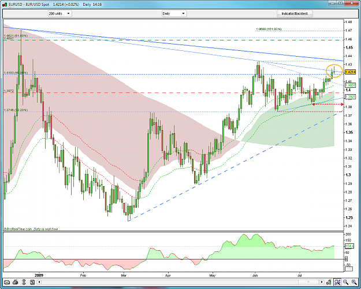Click the 1.35 price axis label
Image resolution: width=361 pixels, height=289 pixels.
[349, 132]
